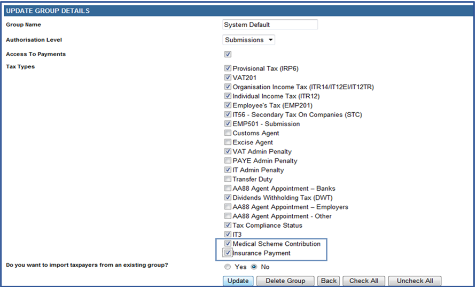Uncheck Individual Income Tax (ITR12)
Viewport: 476px width, 287px height.
pos(228,96)
